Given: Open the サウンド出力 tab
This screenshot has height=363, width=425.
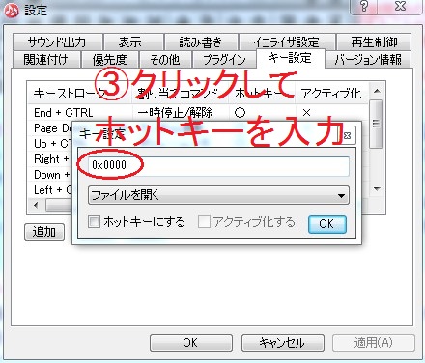Looking at the screenshot, I should (57, 42).
